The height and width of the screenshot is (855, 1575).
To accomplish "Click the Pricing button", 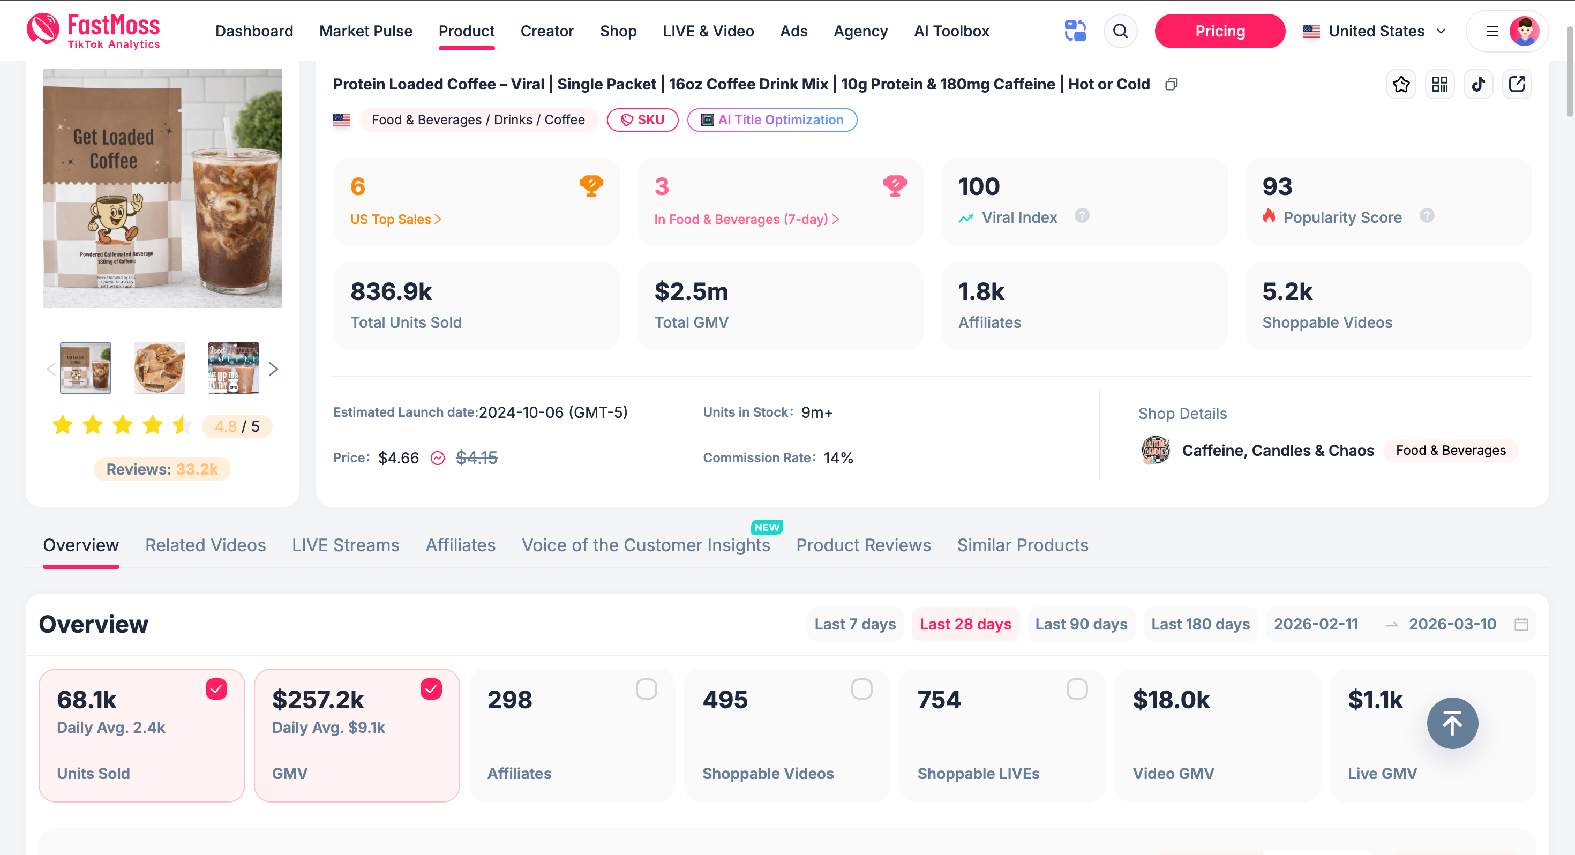I will (x=1219, y=31).
